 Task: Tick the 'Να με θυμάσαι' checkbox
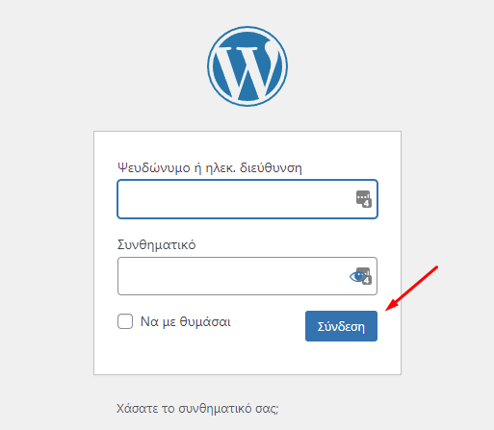[x=125, y=321]
